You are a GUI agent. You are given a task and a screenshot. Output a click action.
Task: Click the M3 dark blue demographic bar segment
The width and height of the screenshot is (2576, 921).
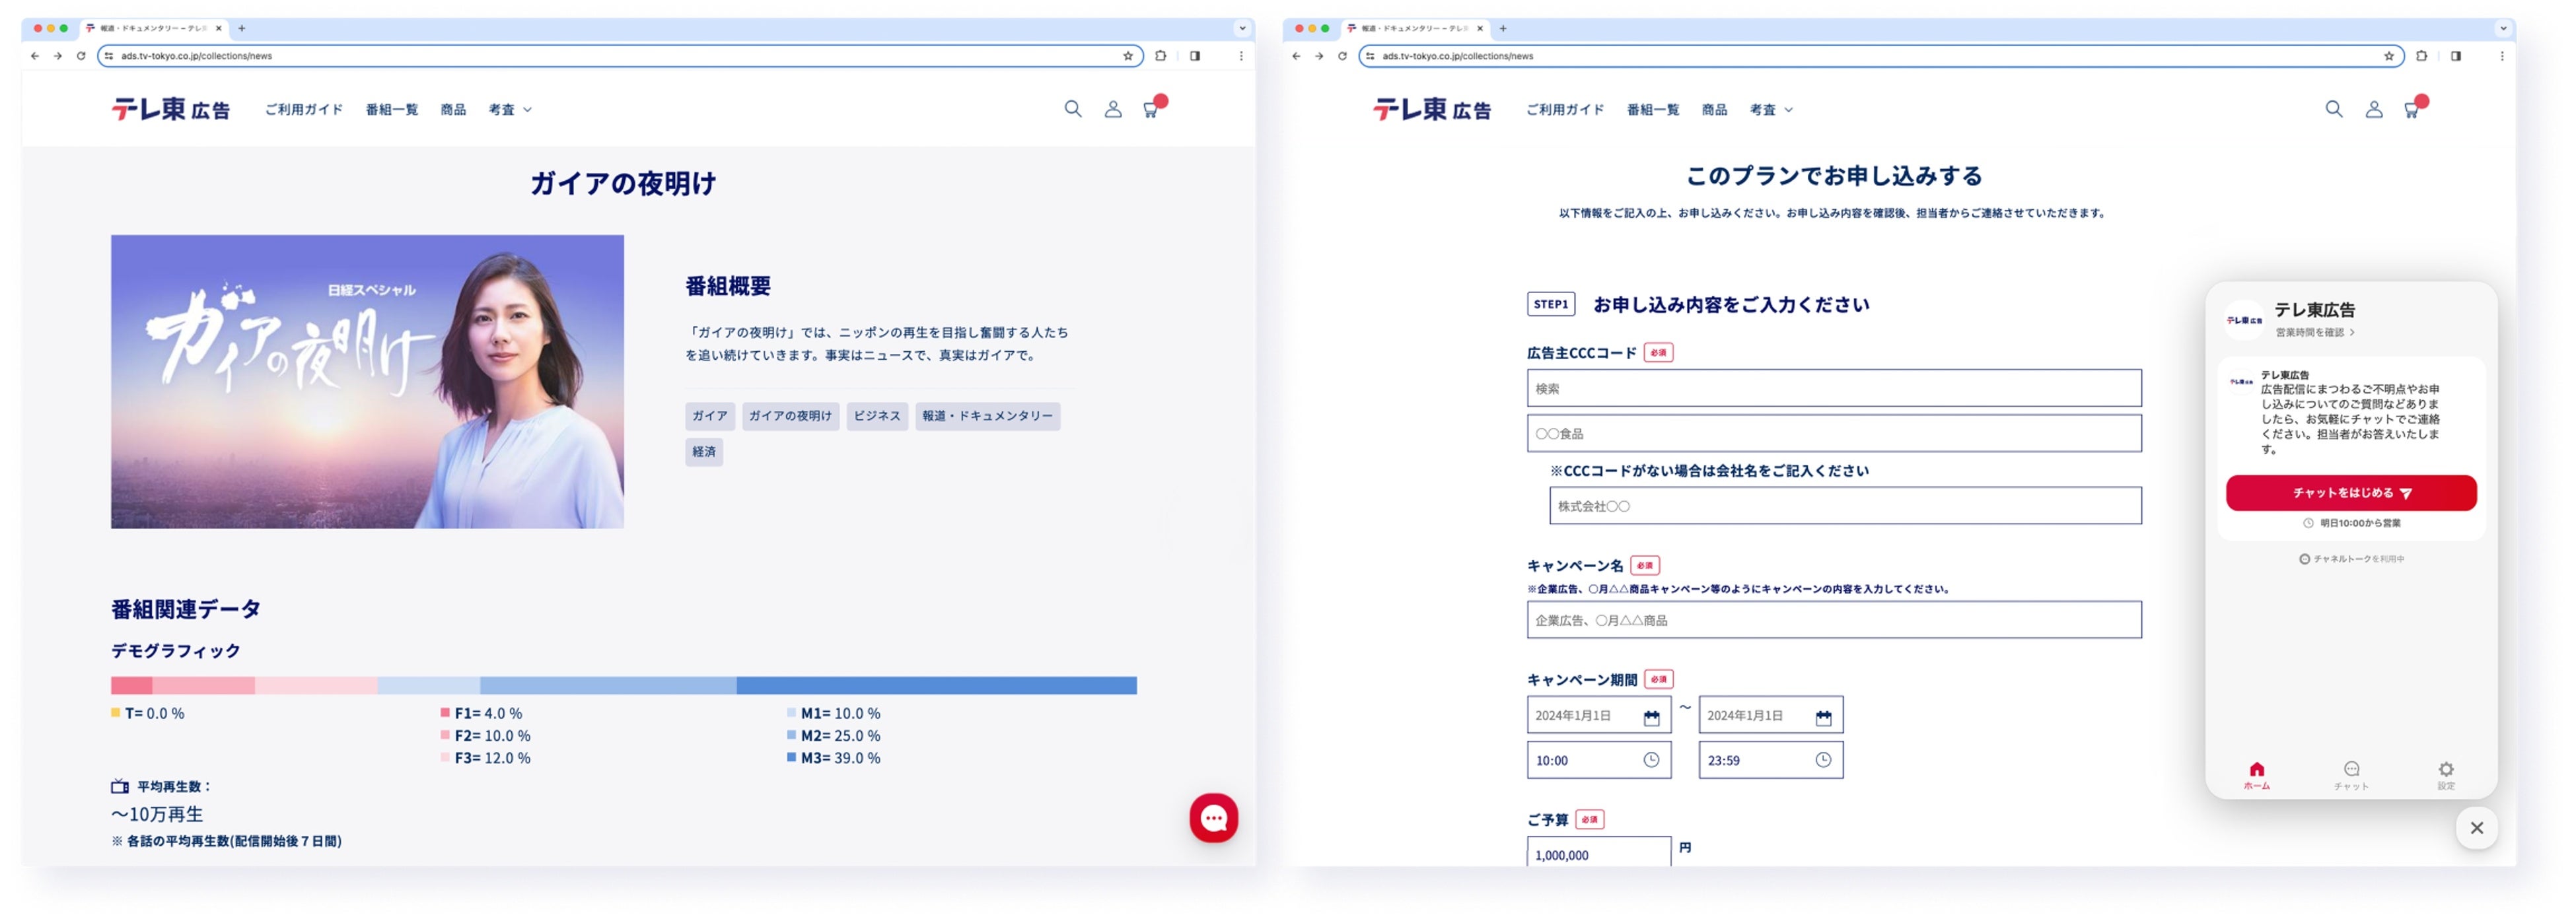(936, 685)
